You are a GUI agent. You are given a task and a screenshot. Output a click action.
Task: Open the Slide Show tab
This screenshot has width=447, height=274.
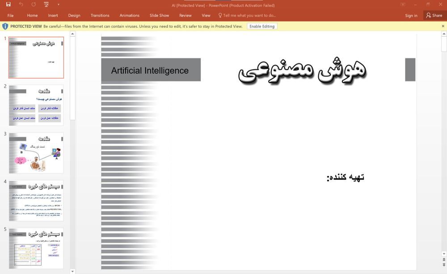pos(159,15)
